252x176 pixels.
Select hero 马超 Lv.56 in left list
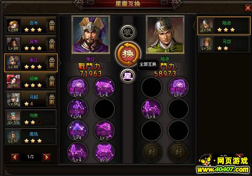(x=31, y=100)
